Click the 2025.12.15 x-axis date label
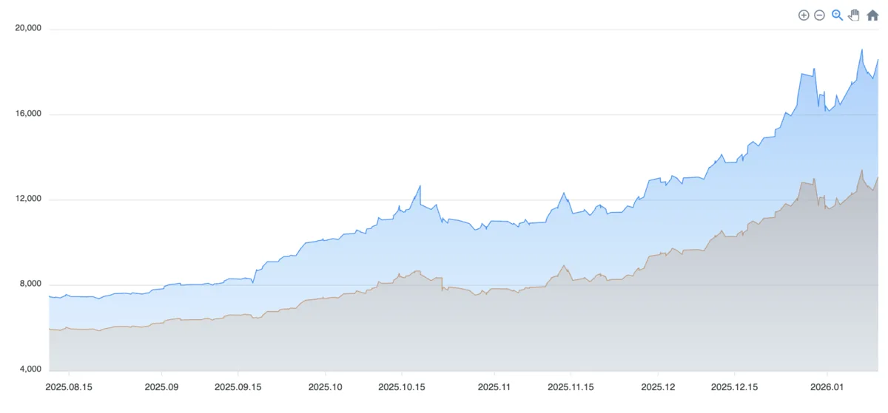 (734, 386)
